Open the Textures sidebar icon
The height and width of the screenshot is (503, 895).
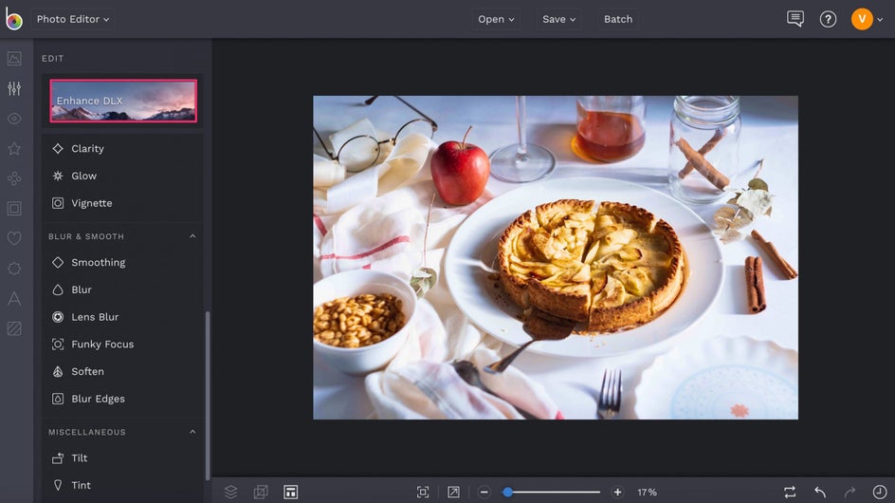coord(14,328)
